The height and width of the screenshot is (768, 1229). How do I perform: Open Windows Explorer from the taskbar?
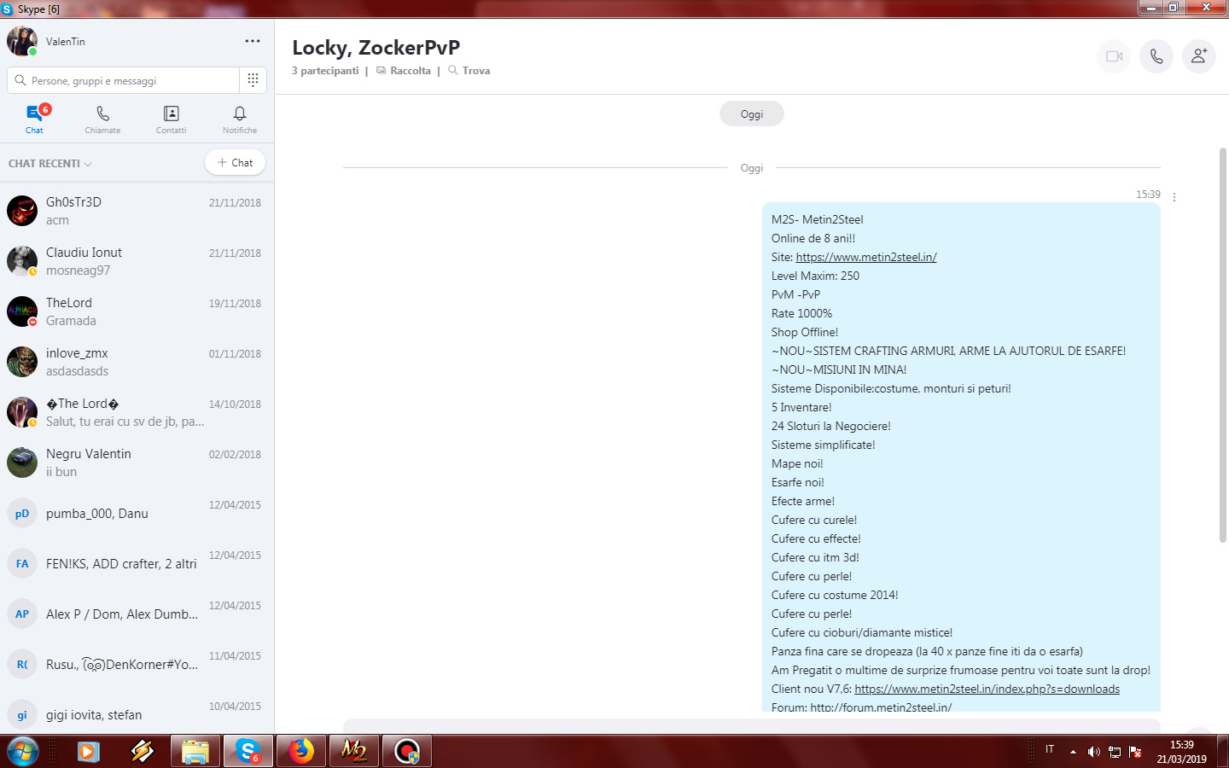pos(195,752)
